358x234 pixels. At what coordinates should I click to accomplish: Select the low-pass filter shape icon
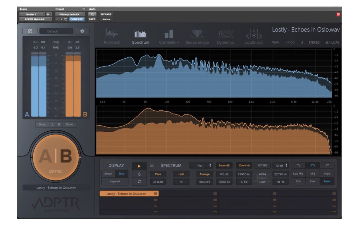coord(298,166)
